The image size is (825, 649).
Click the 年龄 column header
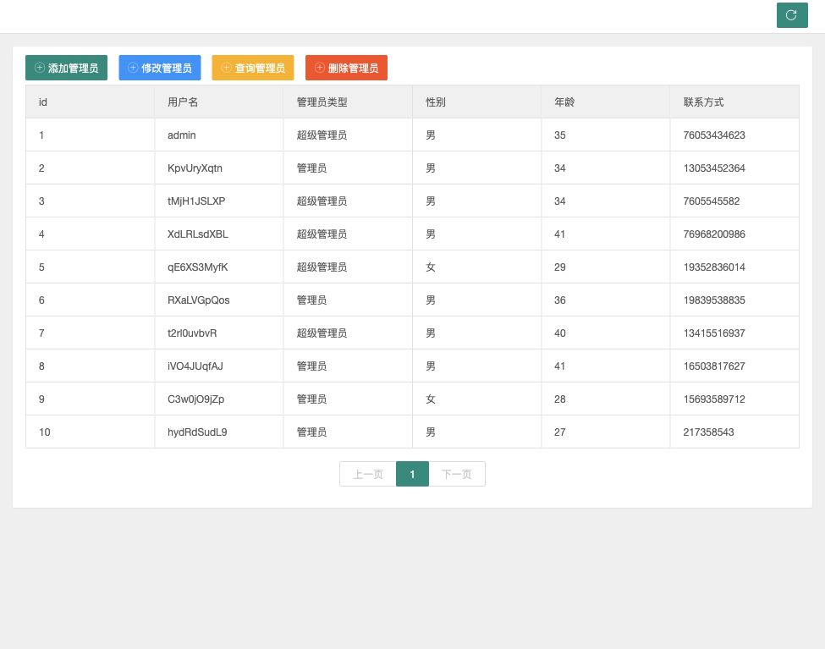[606, 102]
